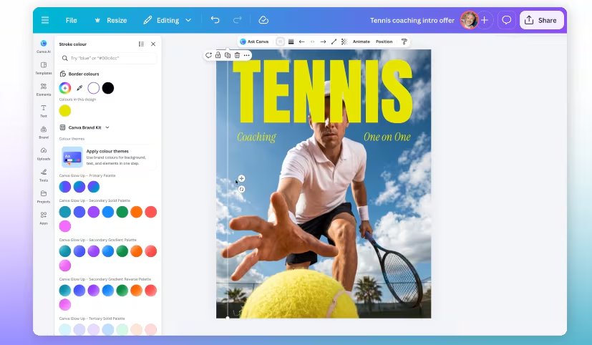Choose the black border colour swatch
Viewport: 592px width, 345px height.
[x=108, y=88]
